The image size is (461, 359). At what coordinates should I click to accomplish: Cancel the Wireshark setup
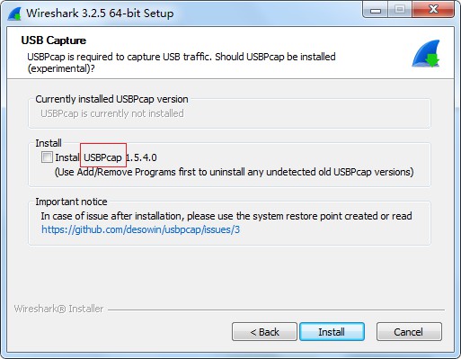409,332
